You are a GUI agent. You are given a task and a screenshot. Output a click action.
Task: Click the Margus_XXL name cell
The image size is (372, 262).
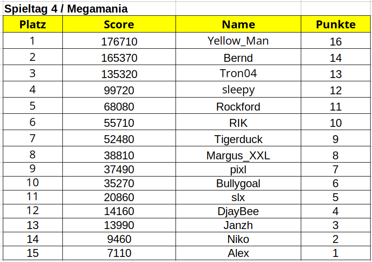click(238, 156)
